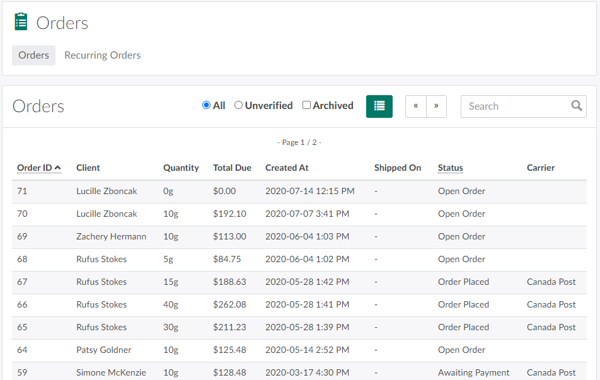Viewport: 600px width, 380px height.
Task: Switch to the Recurring Orders tab
Action: pos(102,55)
